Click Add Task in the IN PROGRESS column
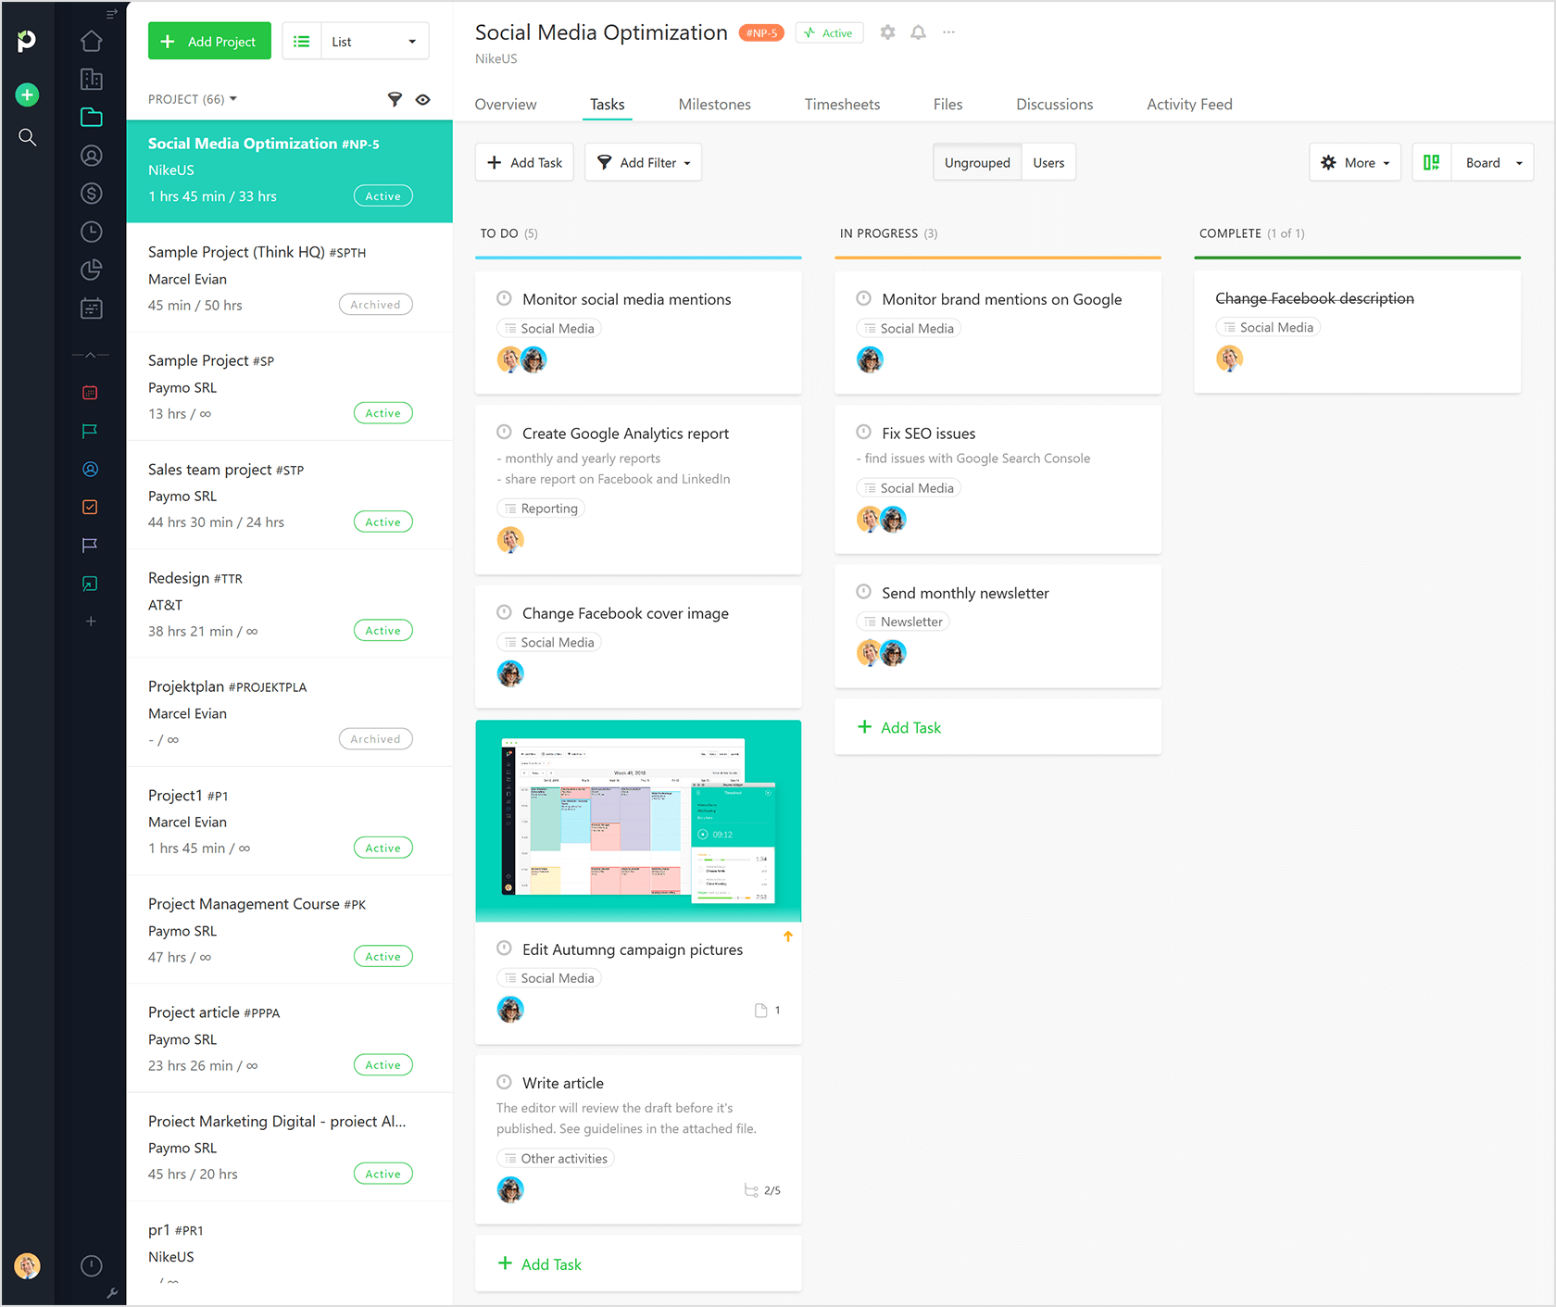 (x=898, y=727)
